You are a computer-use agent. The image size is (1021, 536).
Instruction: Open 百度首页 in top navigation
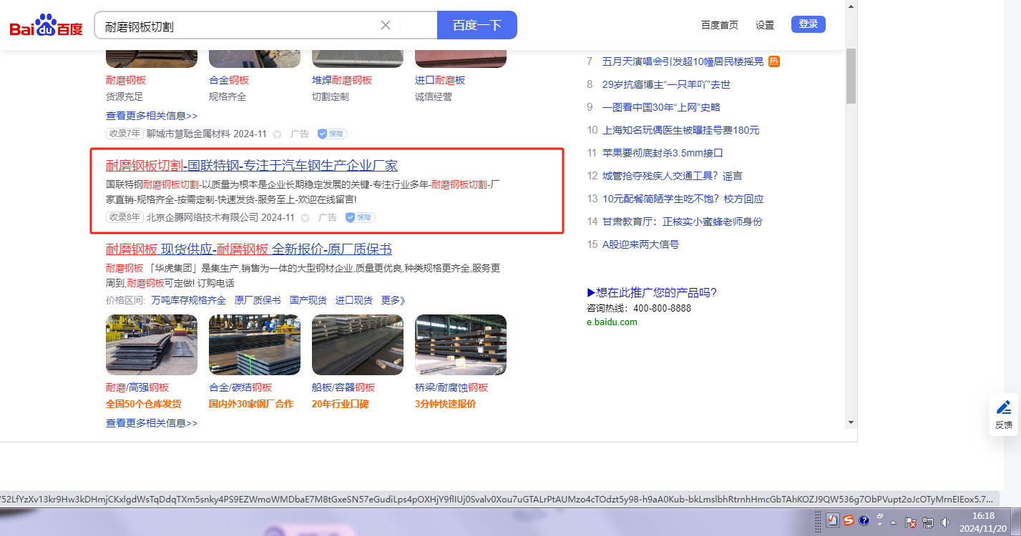click(x=719, y=25)
